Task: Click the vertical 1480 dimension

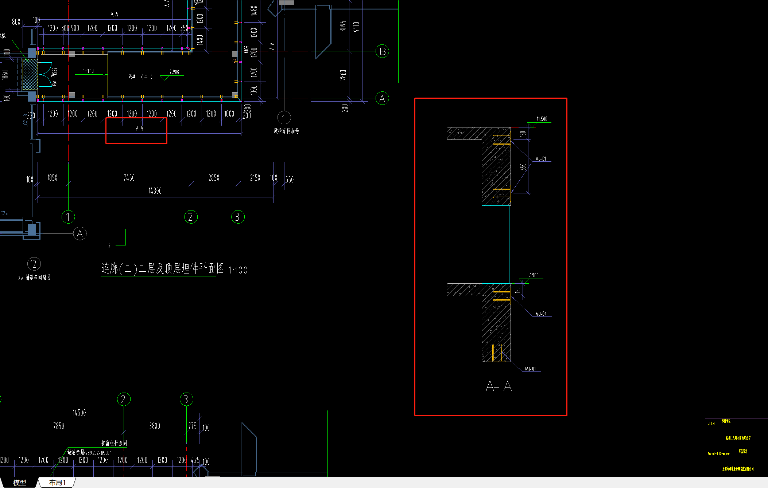Action: coord(254,10)
